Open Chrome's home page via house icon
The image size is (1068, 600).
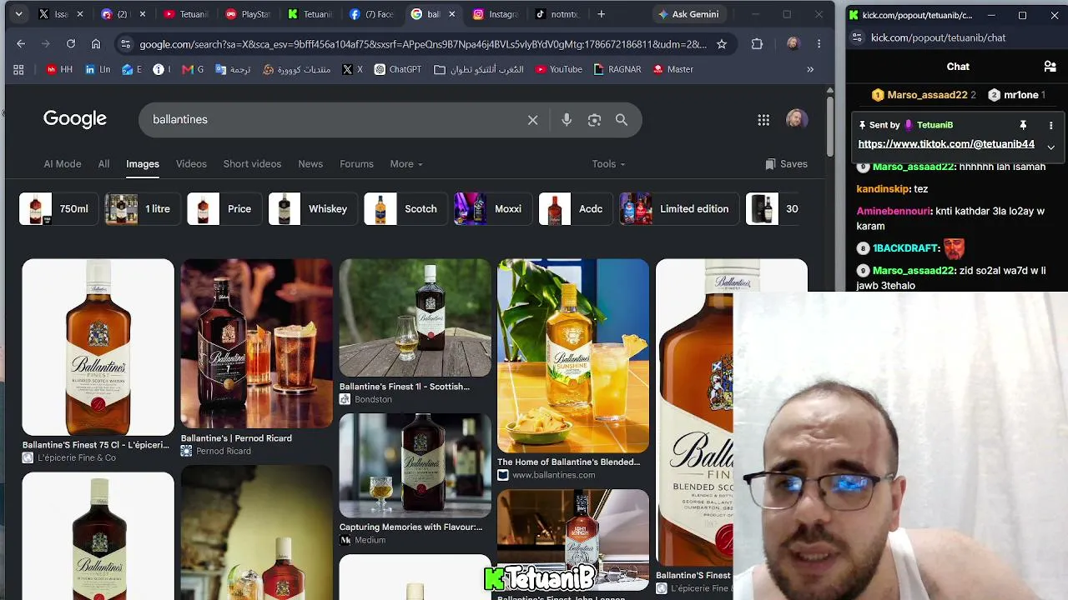coord(96,43)
